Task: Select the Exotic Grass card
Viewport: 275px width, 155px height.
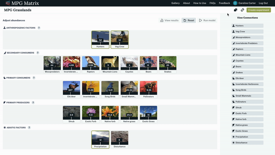Action: click(x=148, y=114)
